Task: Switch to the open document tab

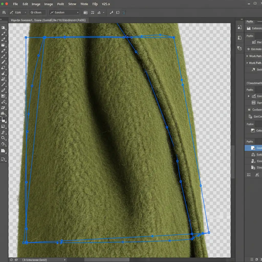Action: (x=49, y=20)
